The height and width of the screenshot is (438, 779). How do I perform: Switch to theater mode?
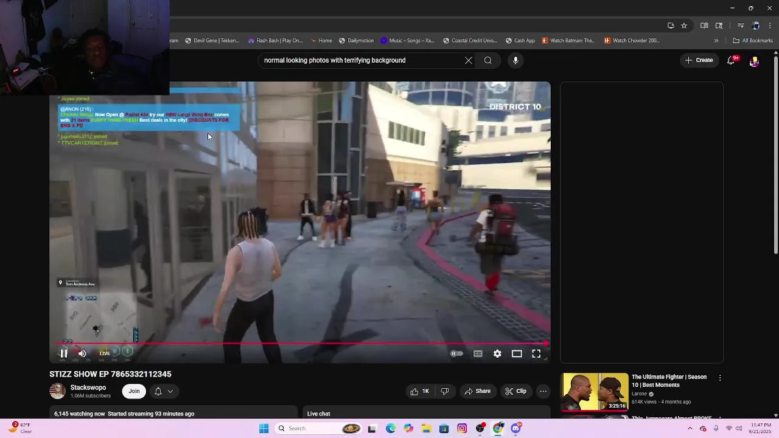pos(517,353)
